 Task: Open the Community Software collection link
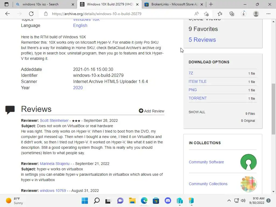(x=206, y=162)
